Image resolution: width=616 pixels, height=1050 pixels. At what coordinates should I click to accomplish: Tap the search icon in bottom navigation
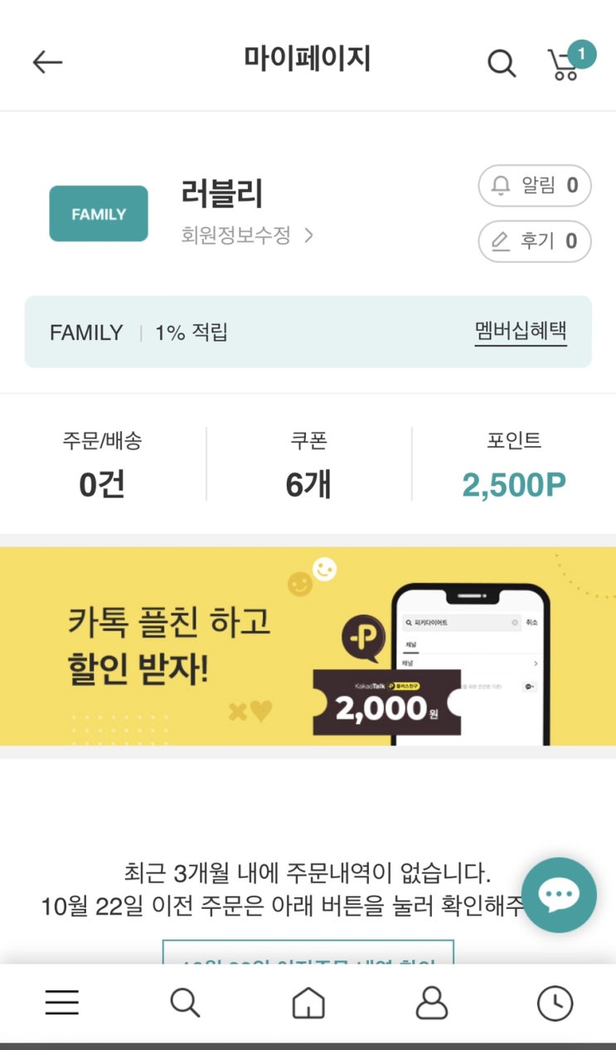pos(185,1003)
